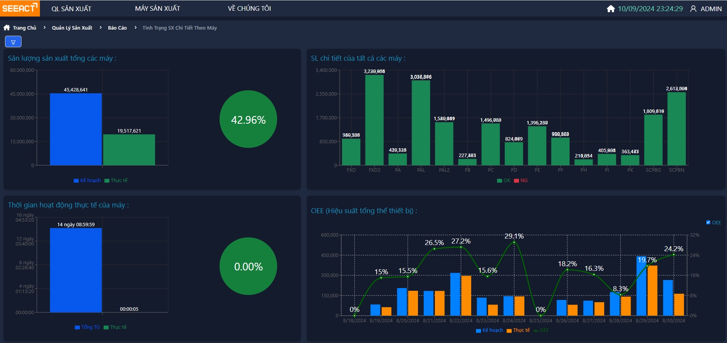Click the PAL2 machine bar
The width and height of the screenshot is (727, 343).
click(444, 144)
